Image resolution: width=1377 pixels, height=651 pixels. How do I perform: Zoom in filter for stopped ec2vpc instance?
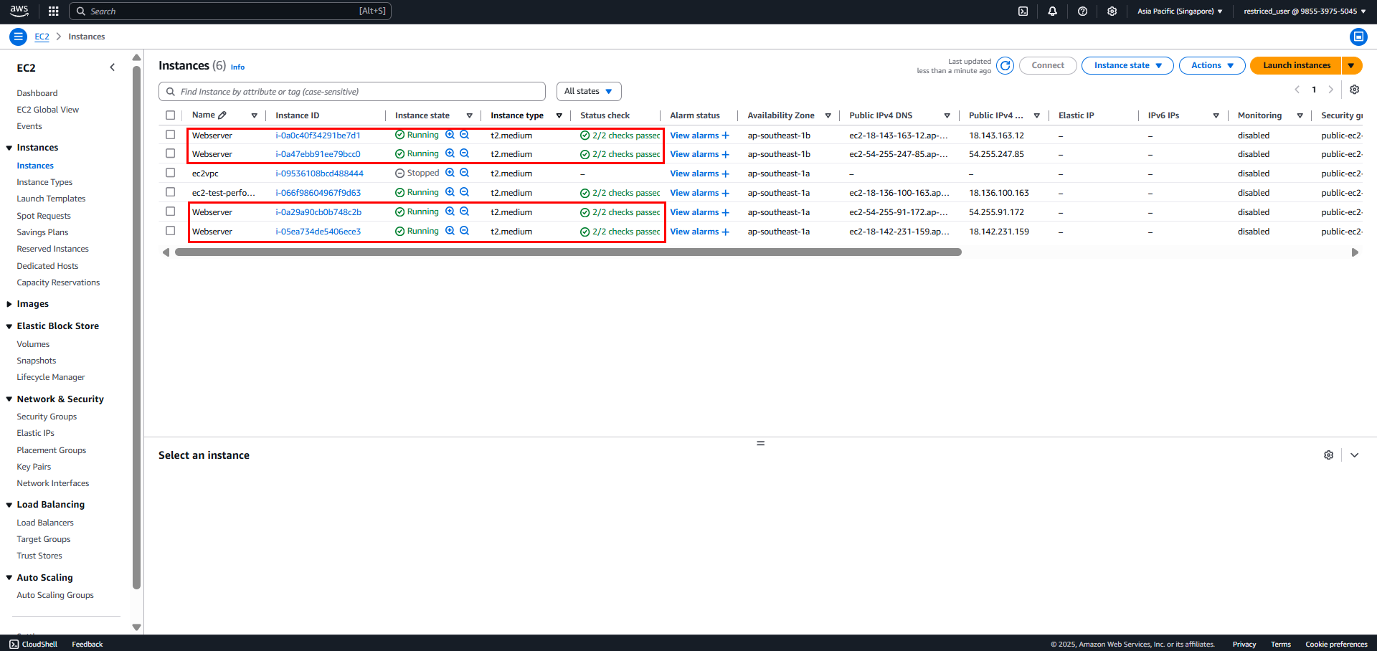[x=450, y=173]
